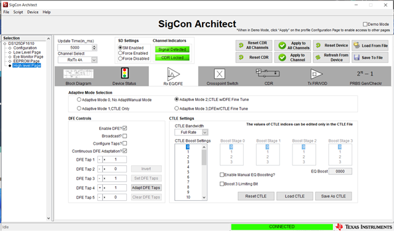Click the Update Time input field
394x231 pixels.
click(75, 47)
